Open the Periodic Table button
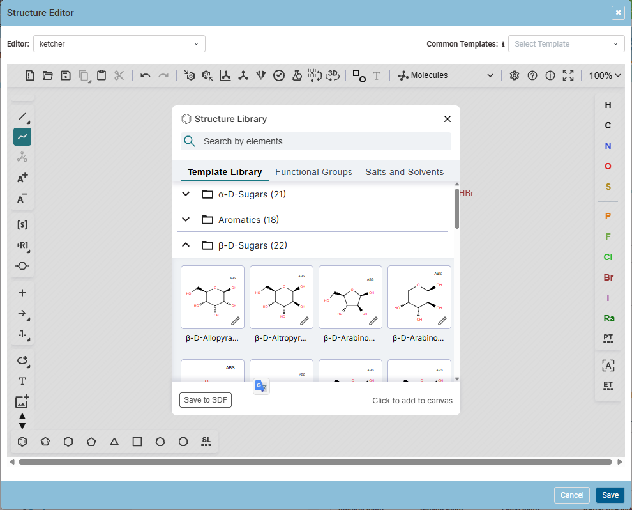This screenshot has width=632, height=510. click(x=608, y=339)
